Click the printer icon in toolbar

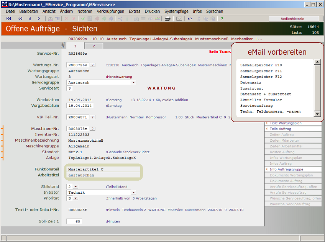[x=167, y=19]
